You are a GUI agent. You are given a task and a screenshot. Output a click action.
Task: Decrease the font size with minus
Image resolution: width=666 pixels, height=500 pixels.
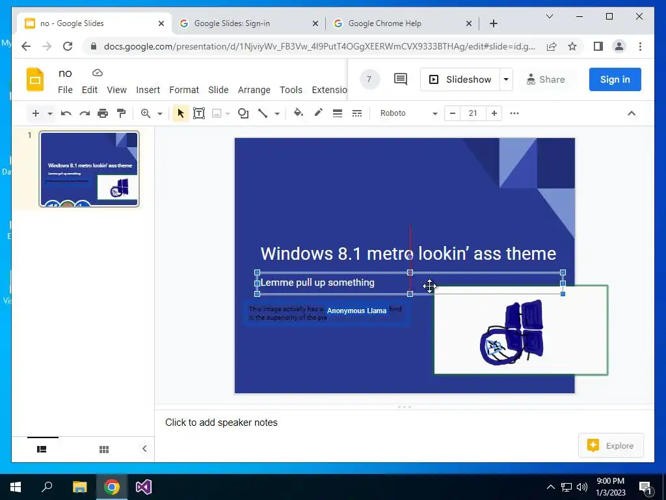point(453,113)
